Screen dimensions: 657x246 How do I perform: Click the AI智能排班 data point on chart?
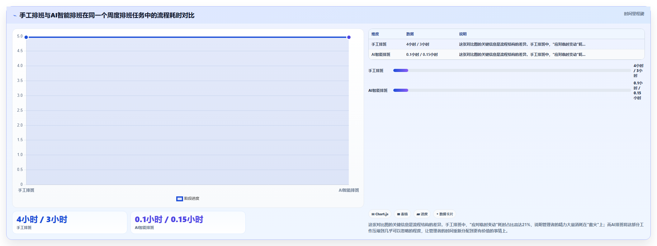click(349, 37)
